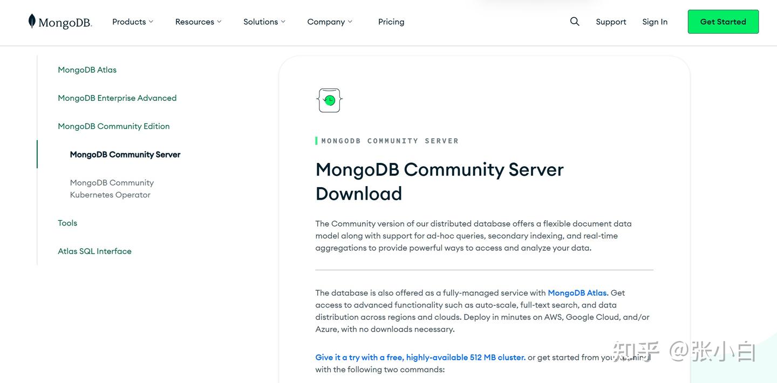Select MongoDB Community Edition in sidebar
The image size is (777, 383).
coord(114,126)
